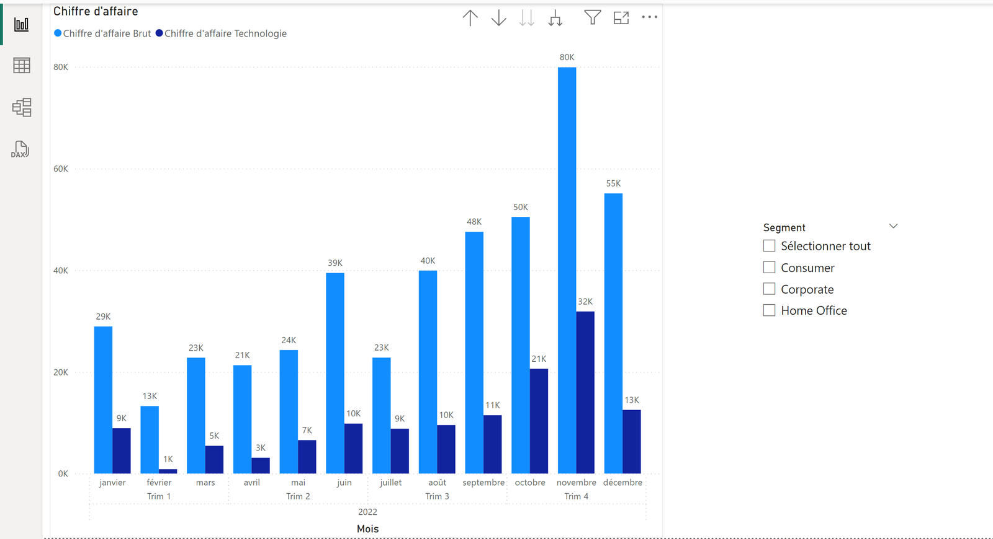The height and width of the screenshot is (539, 993).
Task: Go to next hierarchy level double-arrow icon
Action: tap(527, 18)
